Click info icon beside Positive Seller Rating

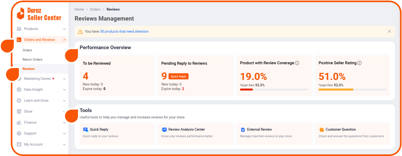[359, 63]
